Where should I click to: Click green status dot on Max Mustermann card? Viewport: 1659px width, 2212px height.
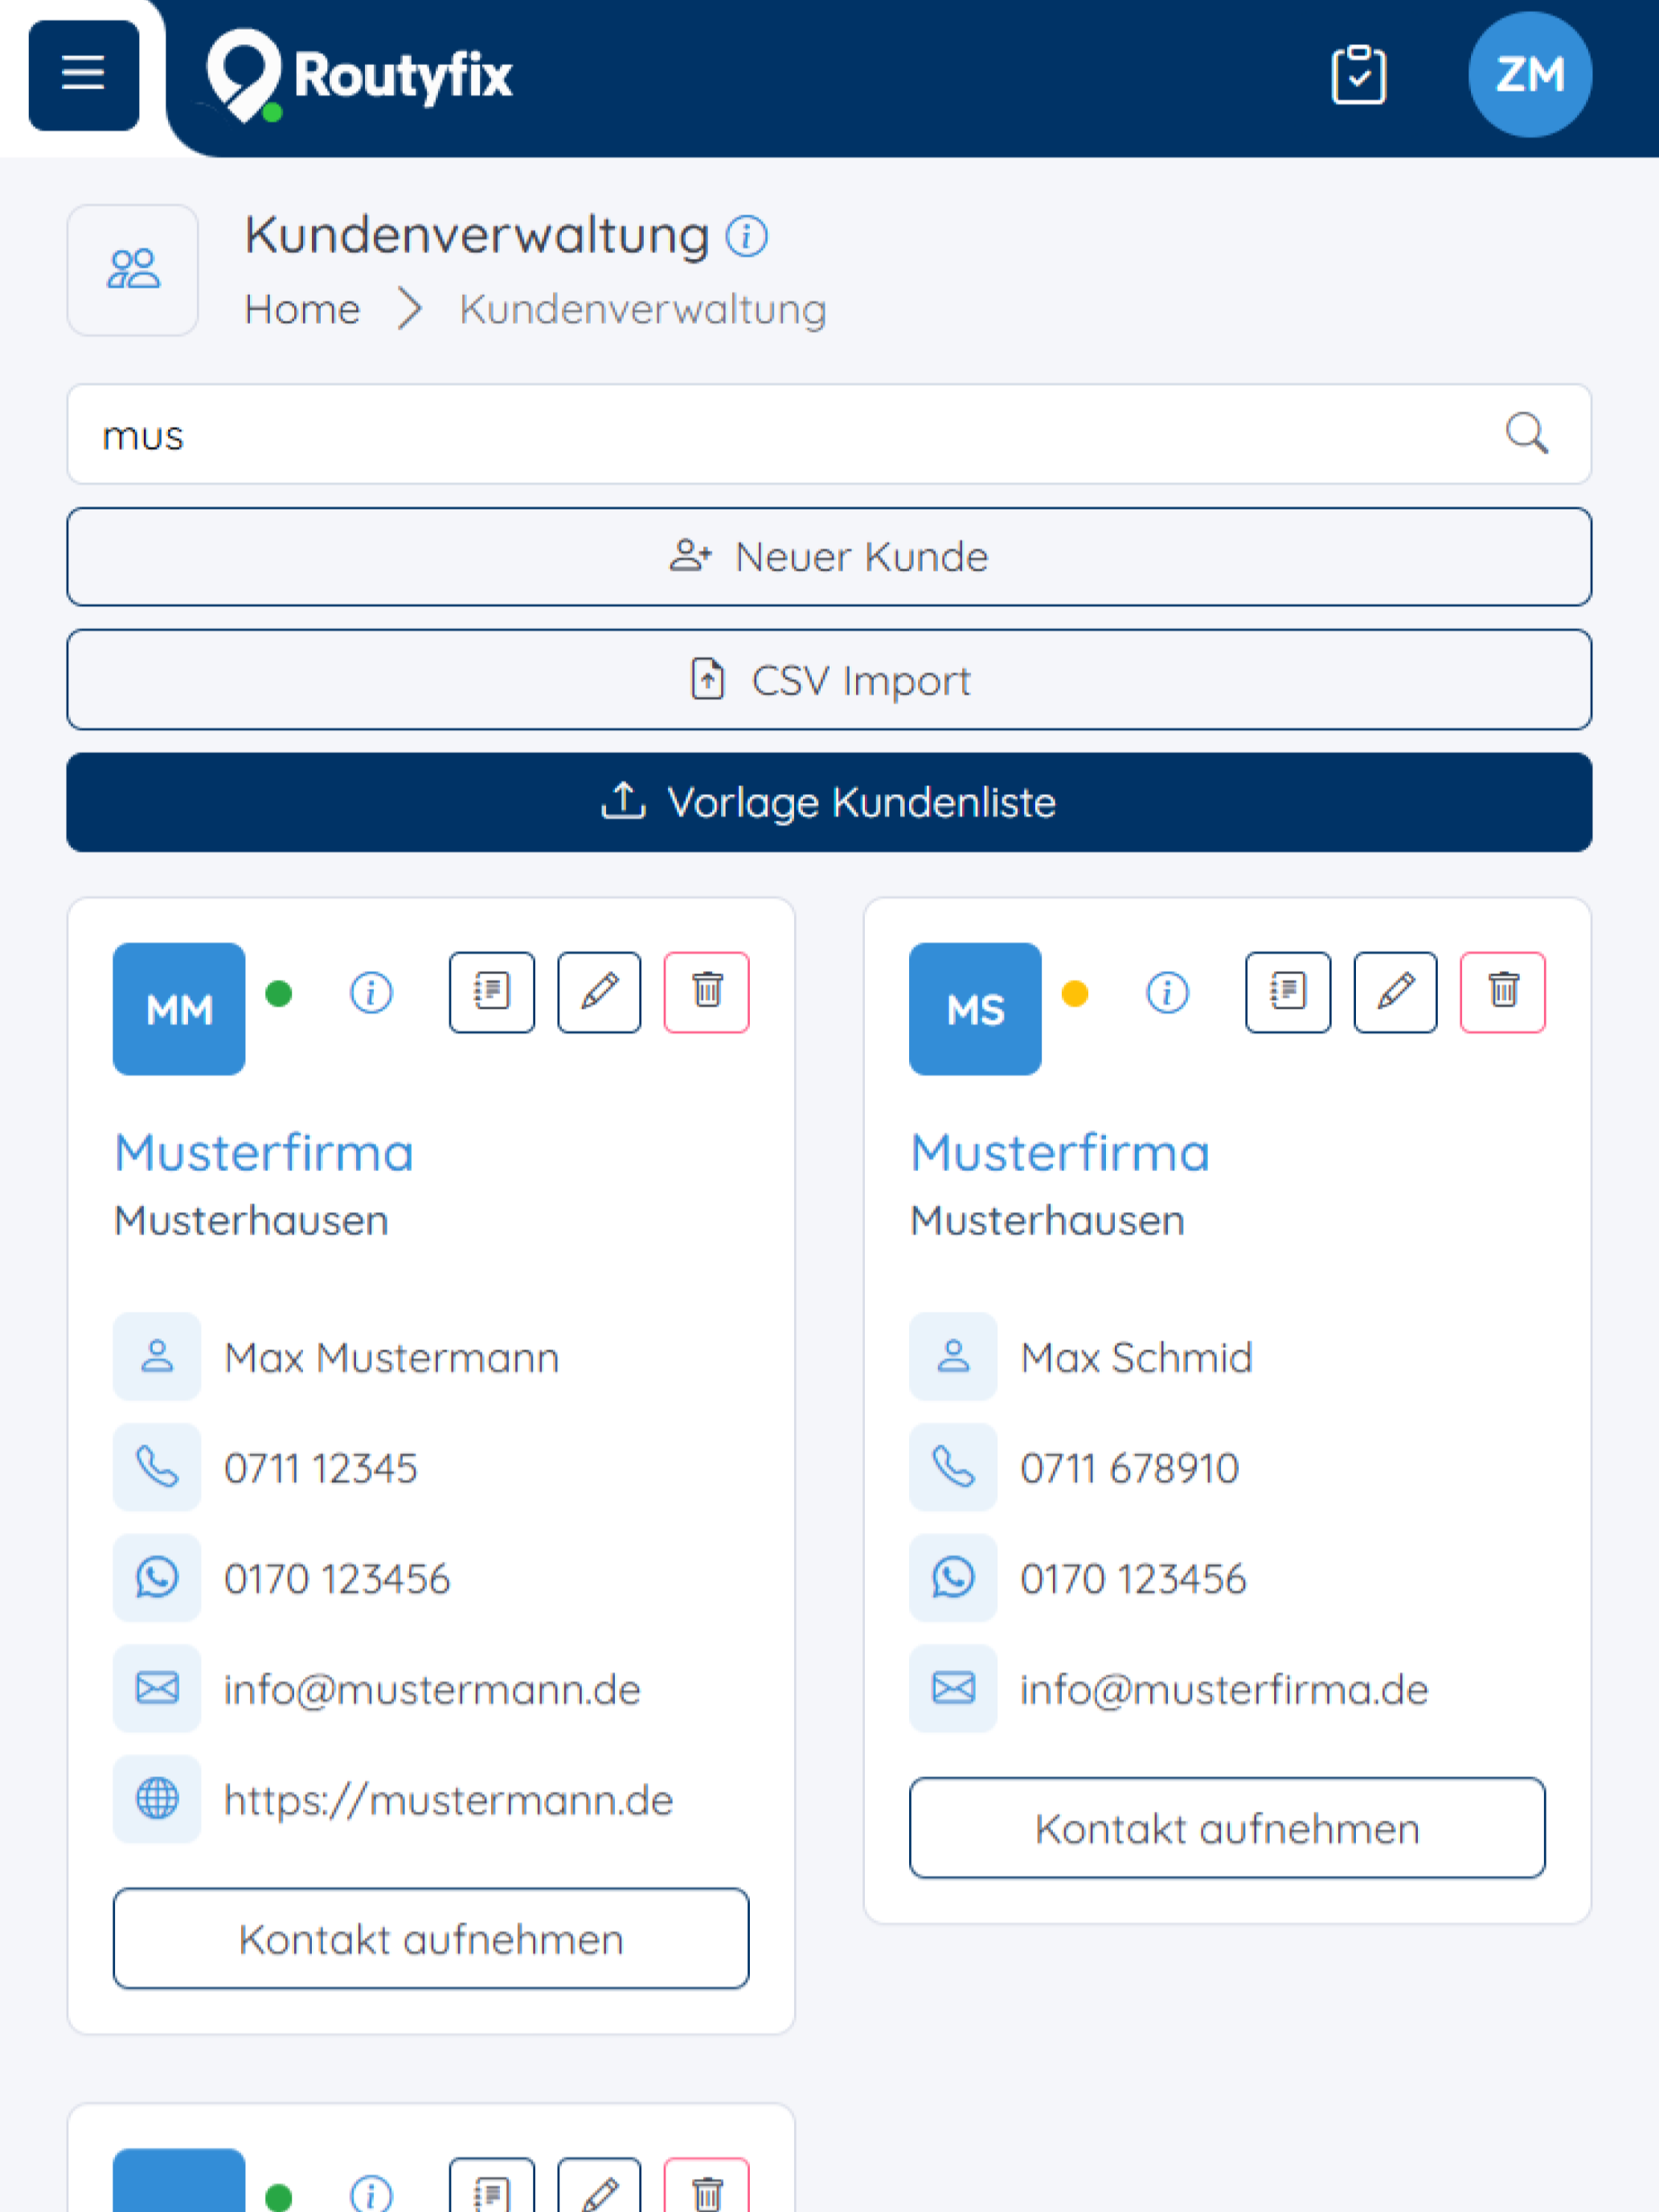pyautogui.click(x=279, y=993)
